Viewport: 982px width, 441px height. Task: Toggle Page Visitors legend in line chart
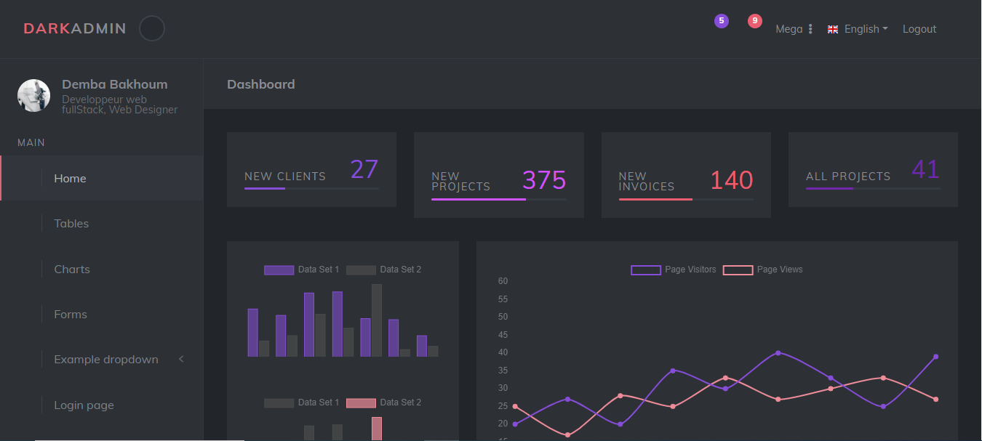(674, 270)
